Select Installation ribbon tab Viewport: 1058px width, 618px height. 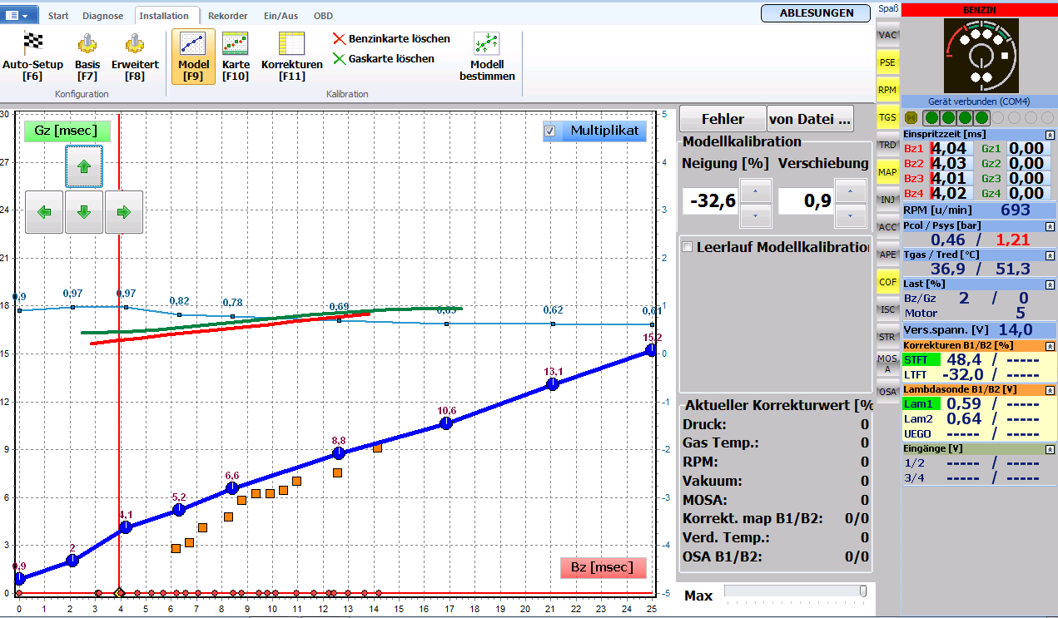(166, 16)
